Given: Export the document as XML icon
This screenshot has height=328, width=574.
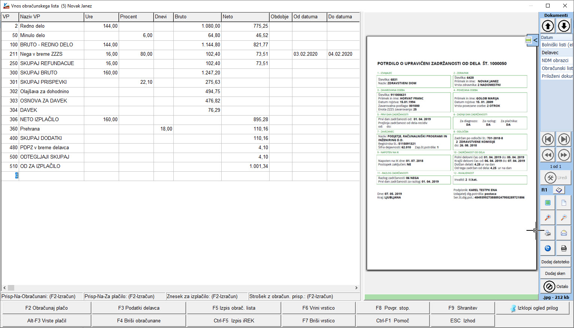Looking at the screenshot, I should point(564,248).
